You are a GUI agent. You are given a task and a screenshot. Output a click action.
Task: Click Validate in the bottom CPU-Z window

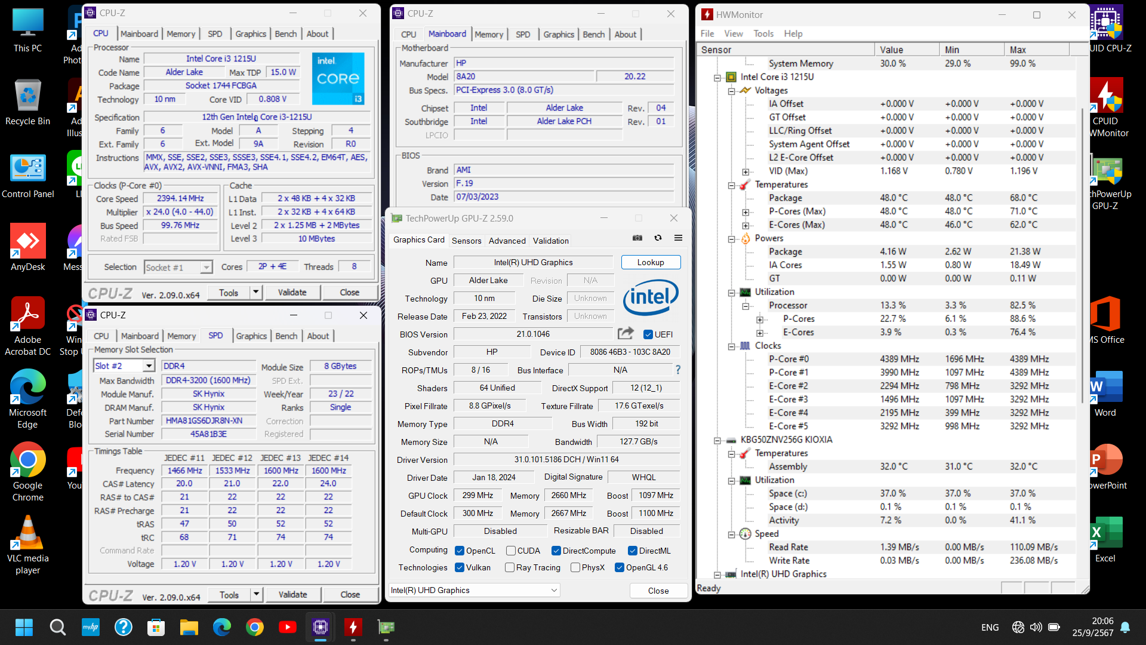point(293,594)
